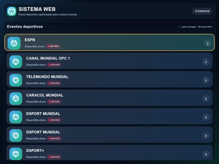The height and width of the screenshot is (164, 219).
Task: Click 'Disponible ahora' under CARACOL MUNDIAL
Action: click(36, 102)
